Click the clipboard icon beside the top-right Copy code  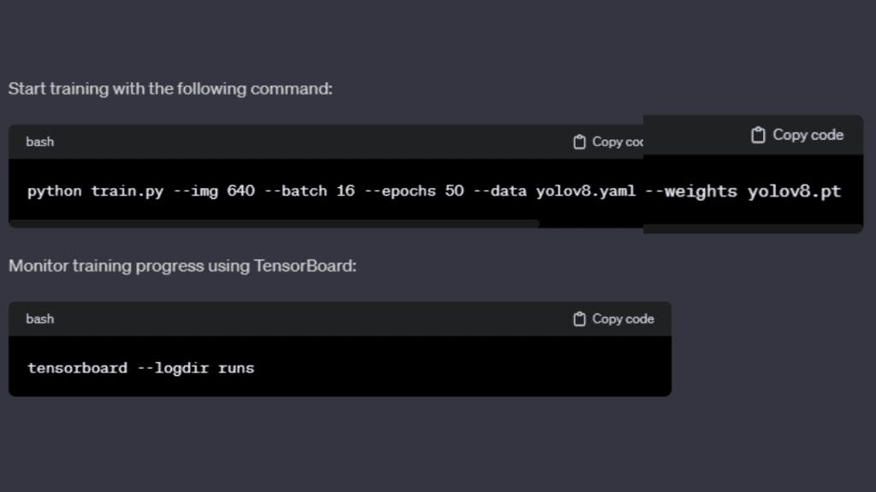(756, 134)
